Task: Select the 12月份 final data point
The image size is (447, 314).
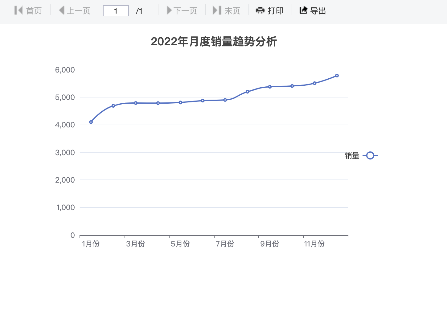Action: coord(337,76)
